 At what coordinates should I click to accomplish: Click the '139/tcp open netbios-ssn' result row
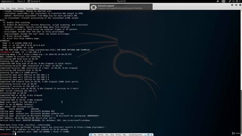point(32,113)
